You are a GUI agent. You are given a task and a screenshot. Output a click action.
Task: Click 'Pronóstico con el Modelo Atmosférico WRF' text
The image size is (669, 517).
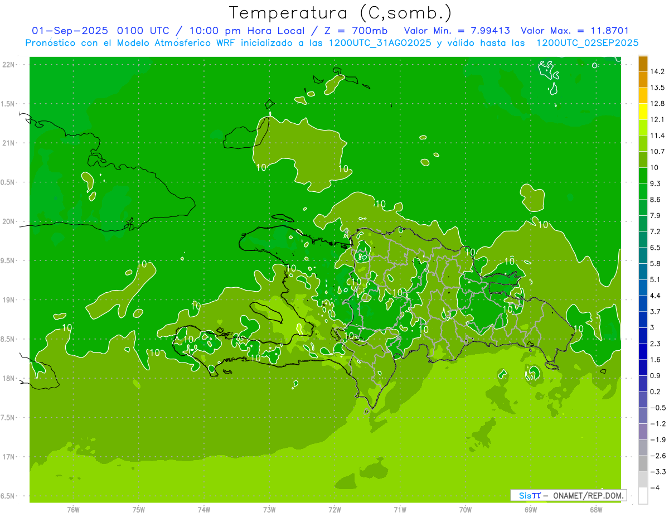(131, 43)
